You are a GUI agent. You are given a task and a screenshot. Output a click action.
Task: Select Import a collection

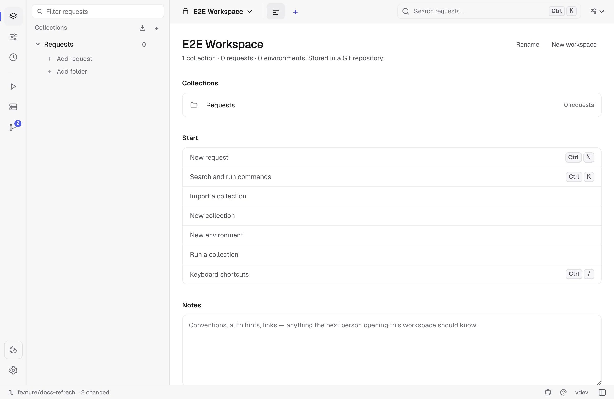tap(392, 196)
